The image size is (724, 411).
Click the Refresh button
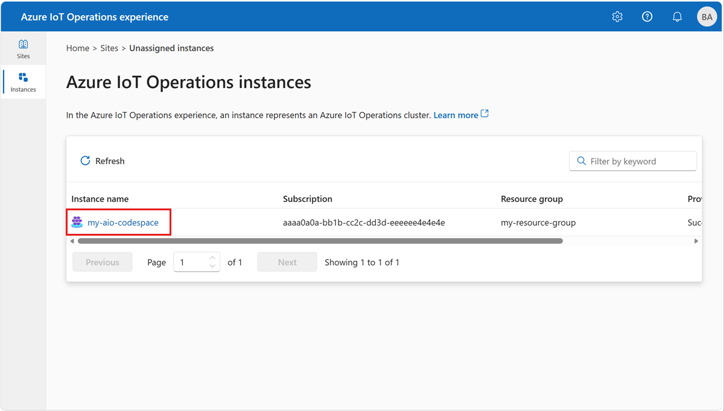click(103, 161)
